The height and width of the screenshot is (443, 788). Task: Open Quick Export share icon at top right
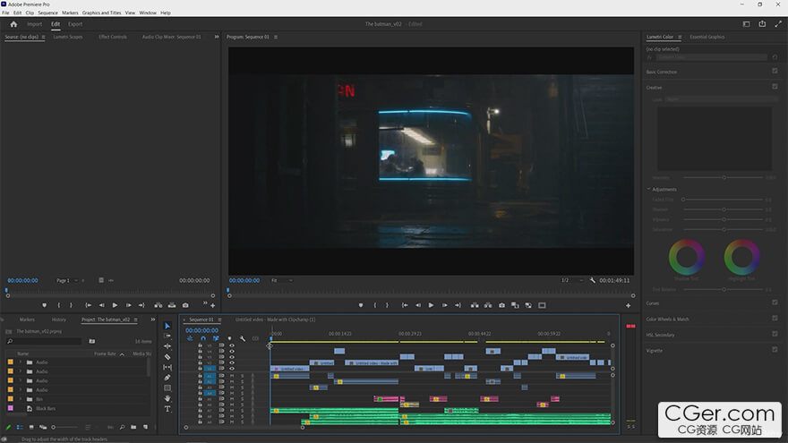click(x=762, y=23)
